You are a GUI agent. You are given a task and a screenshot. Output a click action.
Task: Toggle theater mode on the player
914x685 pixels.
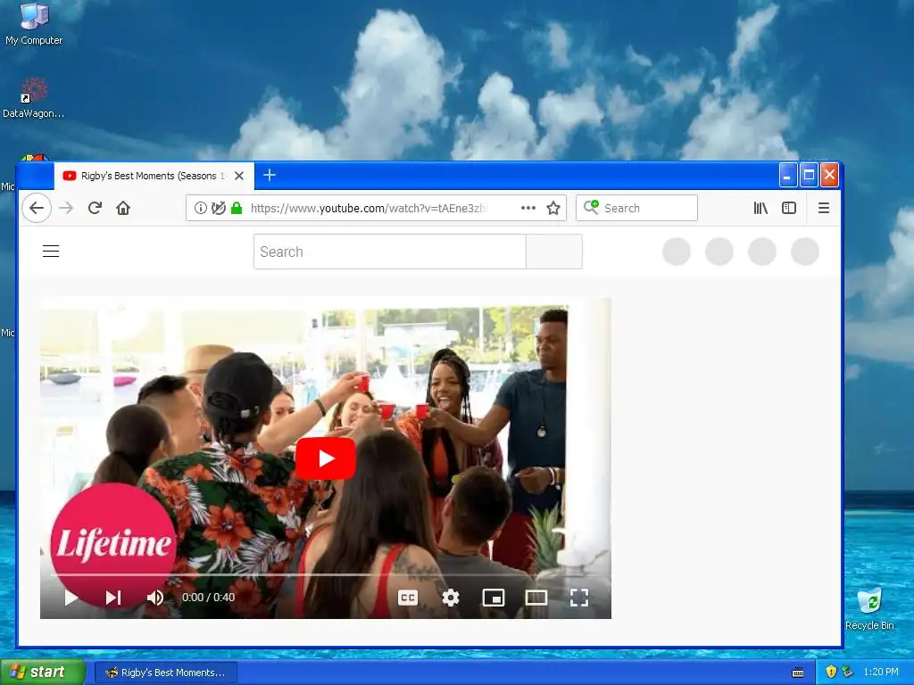536,597
